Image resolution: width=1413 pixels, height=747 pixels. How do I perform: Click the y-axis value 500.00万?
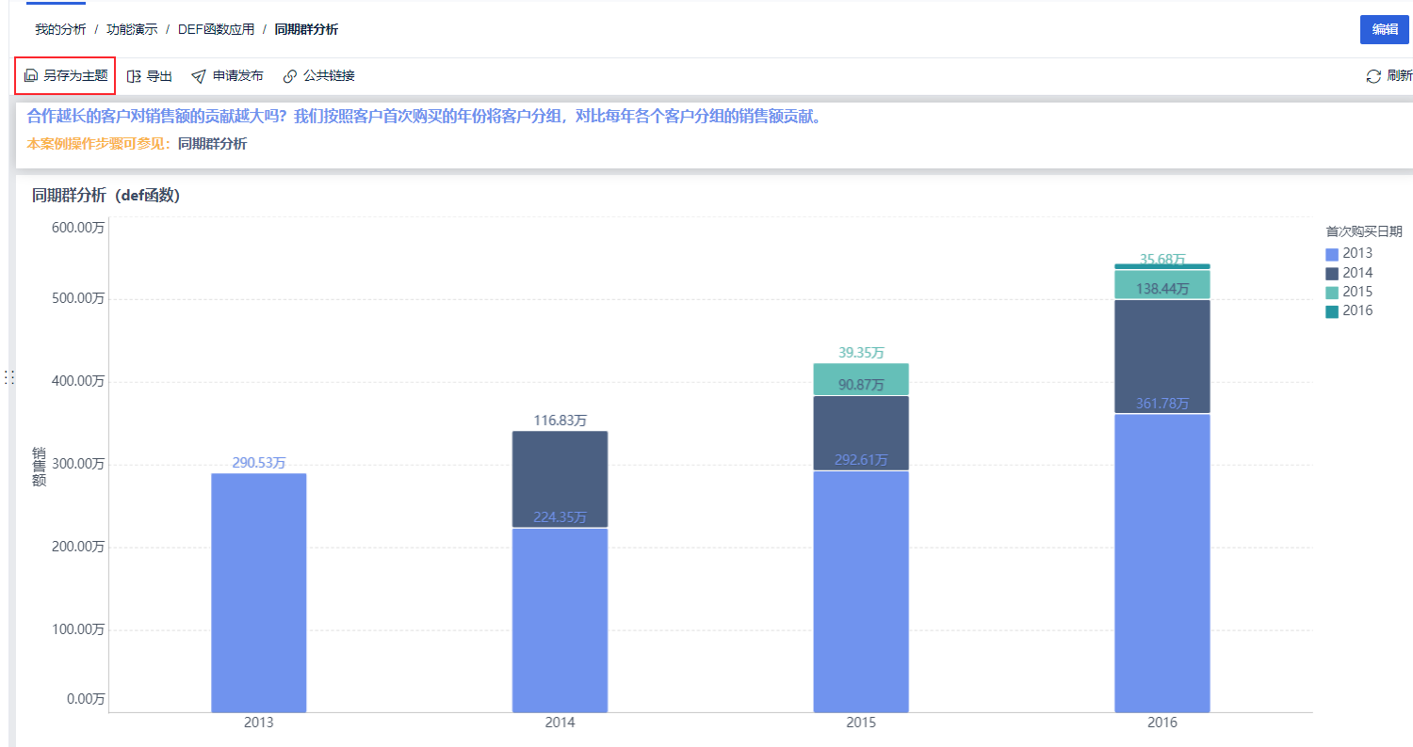pyautogui.click(x=76, y=298)
